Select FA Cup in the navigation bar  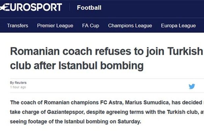[x=90, y=26]
